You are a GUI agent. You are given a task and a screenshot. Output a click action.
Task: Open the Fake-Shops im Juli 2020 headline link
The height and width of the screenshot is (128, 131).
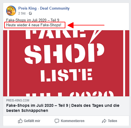point(63,108)
